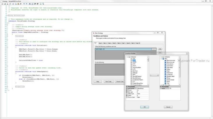
Task: Click the Aroon indicator icon
Action: point(132,66)
